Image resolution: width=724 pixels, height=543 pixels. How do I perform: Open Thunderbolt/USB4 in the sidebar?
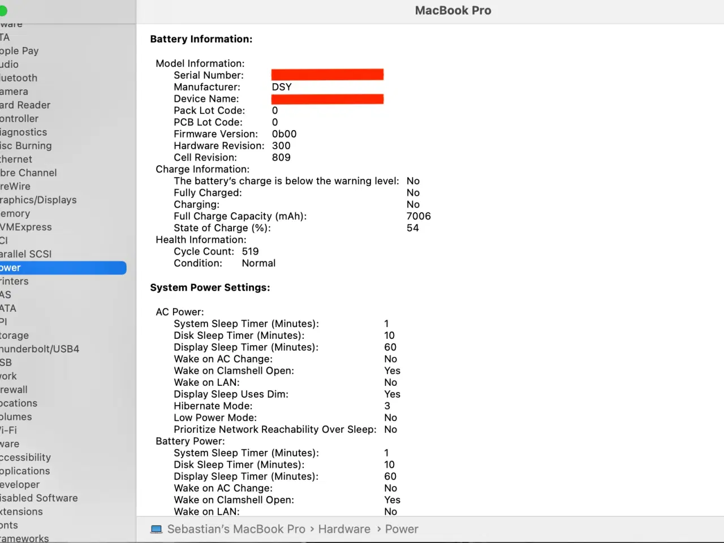pos(40,350)
